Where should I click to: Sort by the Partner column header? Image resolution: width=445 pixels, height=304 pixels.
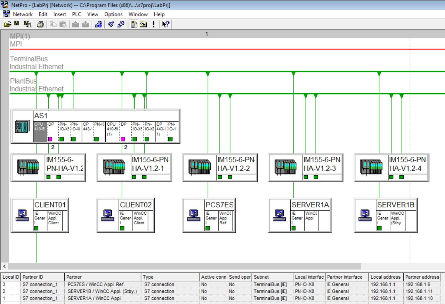(x=103, y=277)
